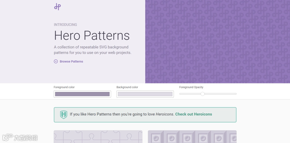The image size is (290, 143).
Task: Open the Background color swatch picker
Action: click(x=145, y=94)
